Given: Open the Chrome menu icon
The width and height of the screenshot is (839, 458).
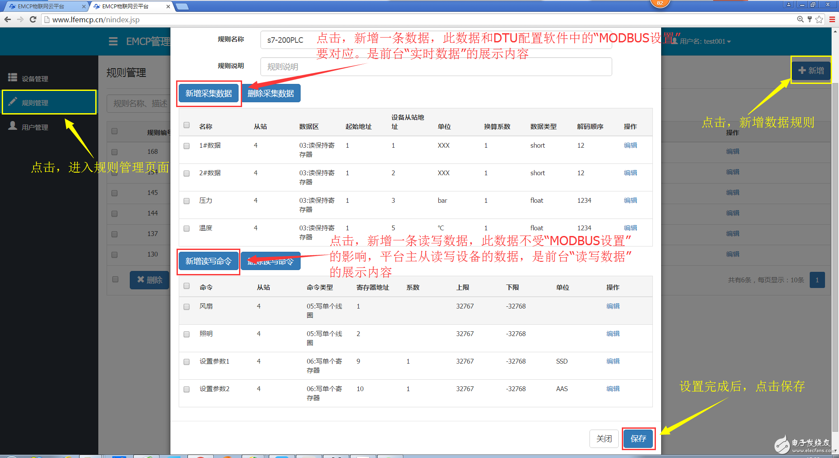Looking at the screenshot, I should (x=832, y=19).
